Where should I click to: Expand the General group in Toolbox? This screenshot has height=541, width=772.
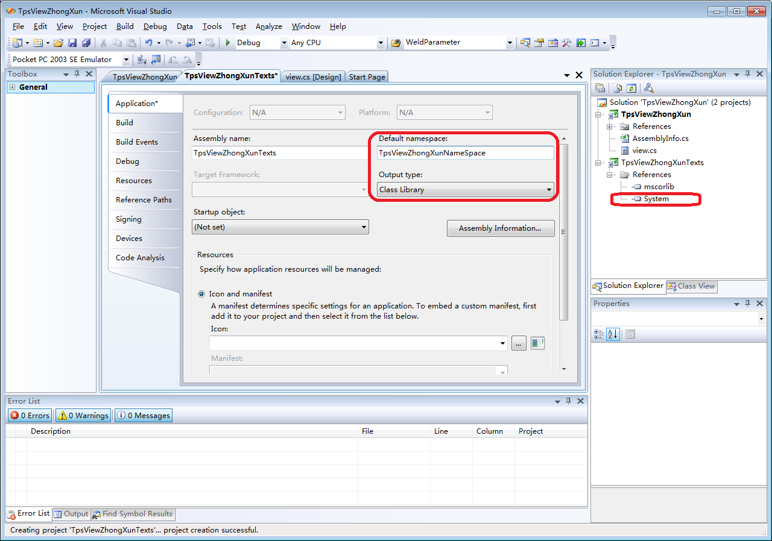pos(12,87)
